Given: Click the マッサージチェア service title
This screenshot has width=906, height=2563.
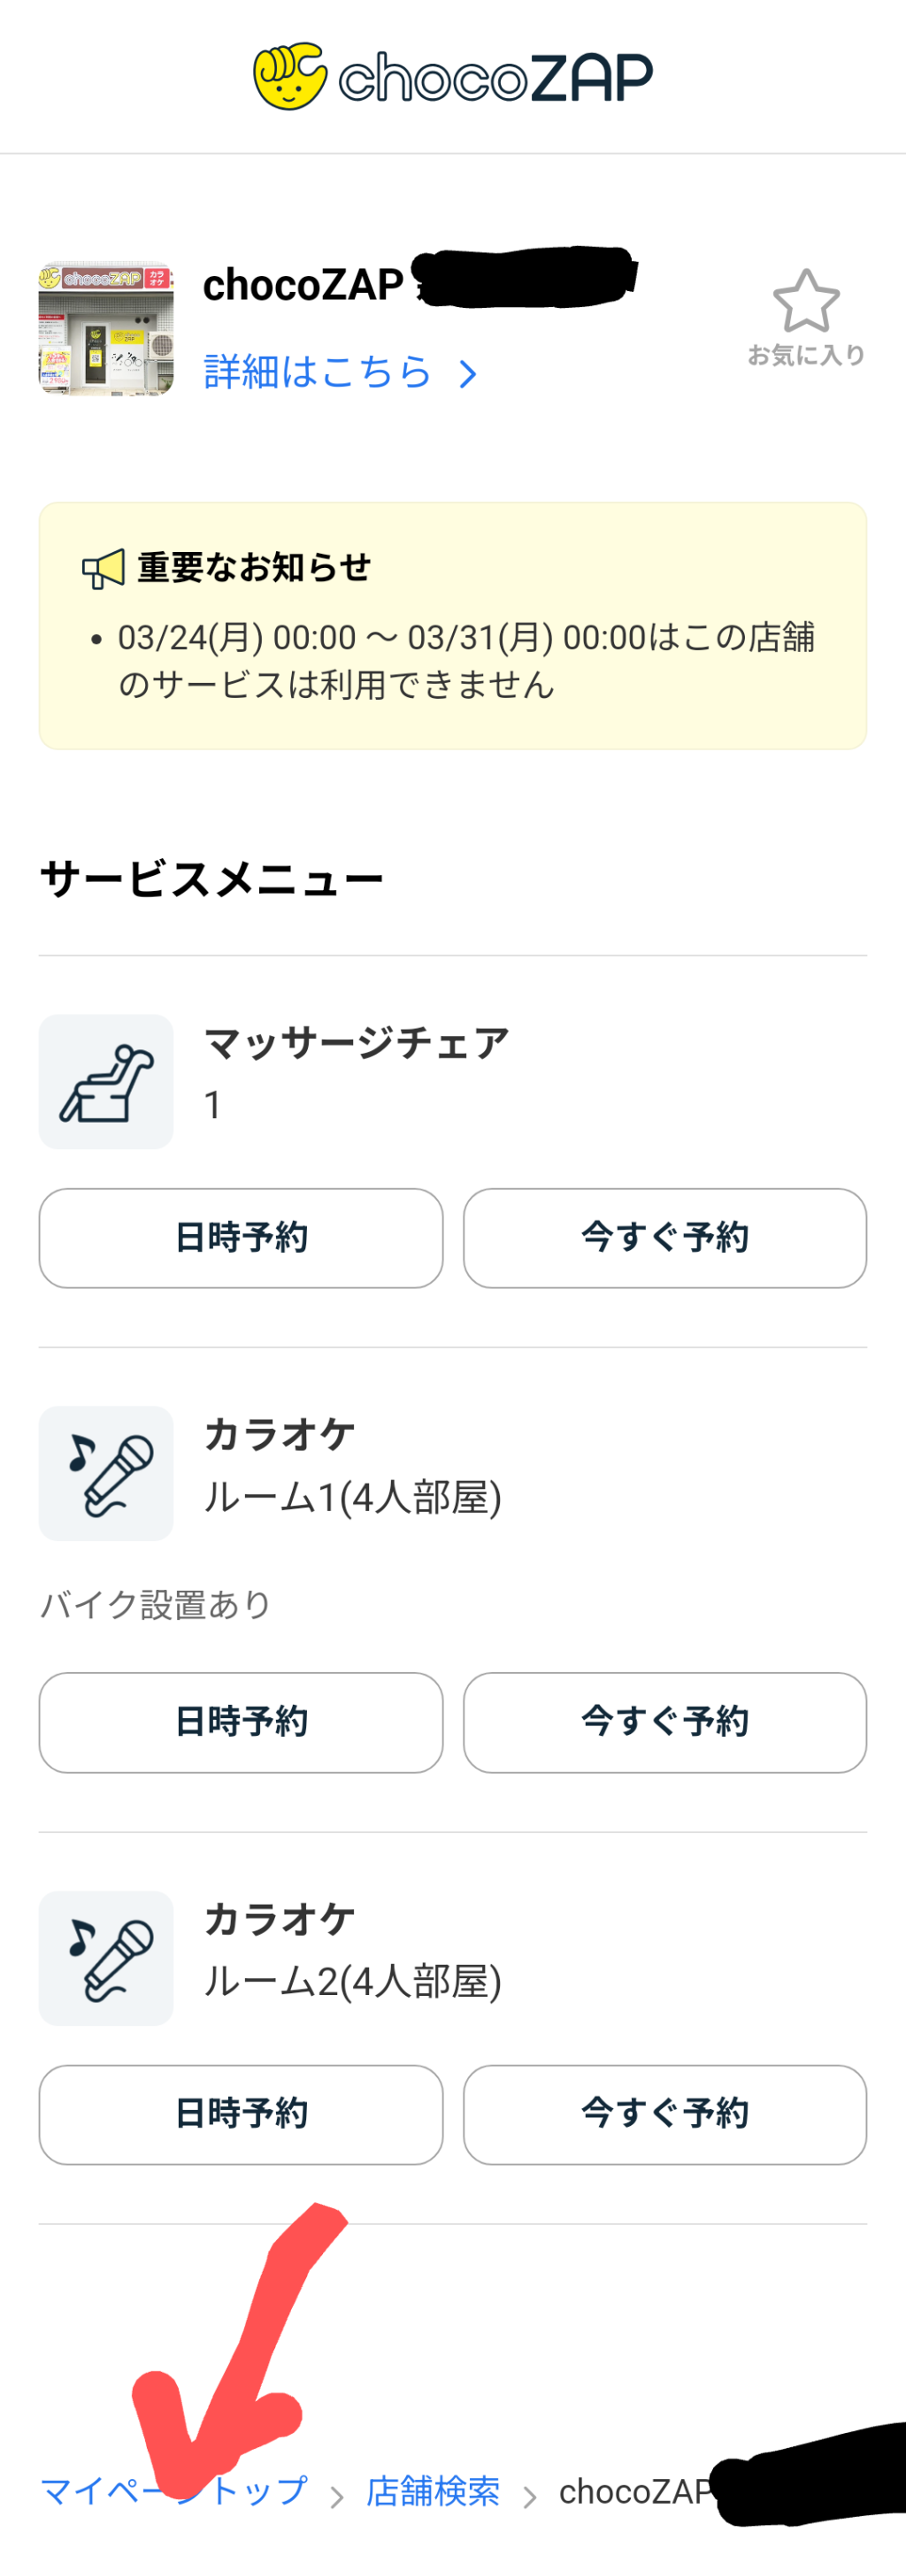Looking at the screenshot, I should coord(356,1044).
